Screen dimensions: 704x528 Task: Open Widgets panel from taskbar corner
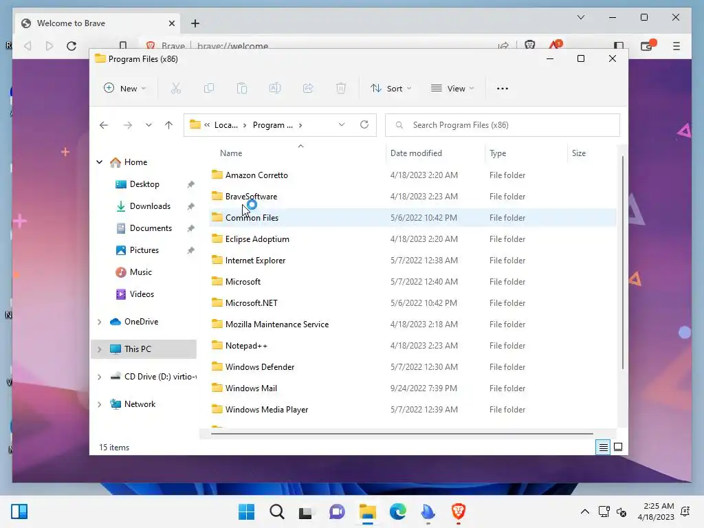[19, 511]
